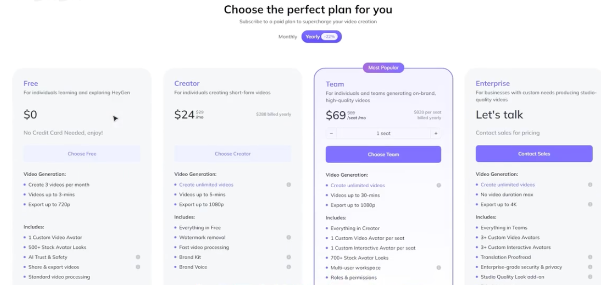The width and height of the screenshot is (601, 285).
Task: Click info icon beside Share & export videos
Action: click(x=138, y=267)
